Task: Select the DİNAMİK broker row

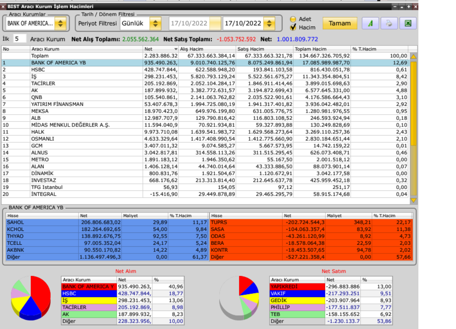Action: pos(205,174)
